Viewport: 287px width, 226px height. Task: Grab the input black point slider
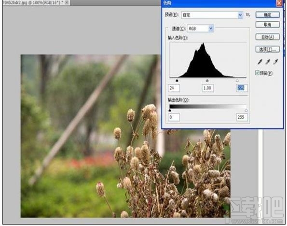pos(177,81)
